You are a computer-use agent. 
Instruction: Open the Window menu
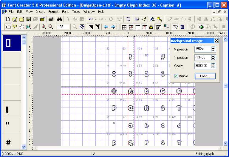tap(89, 12)
